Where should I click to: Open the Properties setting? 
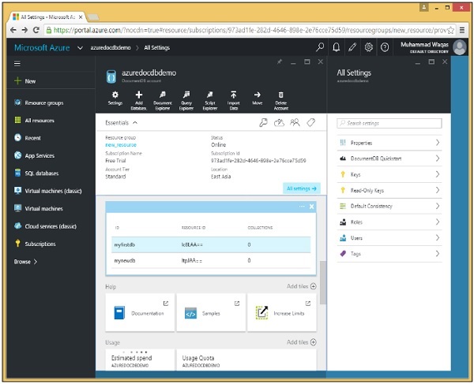(x=389, y=143)
